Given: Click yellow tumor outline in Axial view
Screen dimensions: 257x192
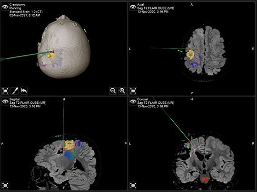Looking at the screenshot, I should (x=190, y=55).
